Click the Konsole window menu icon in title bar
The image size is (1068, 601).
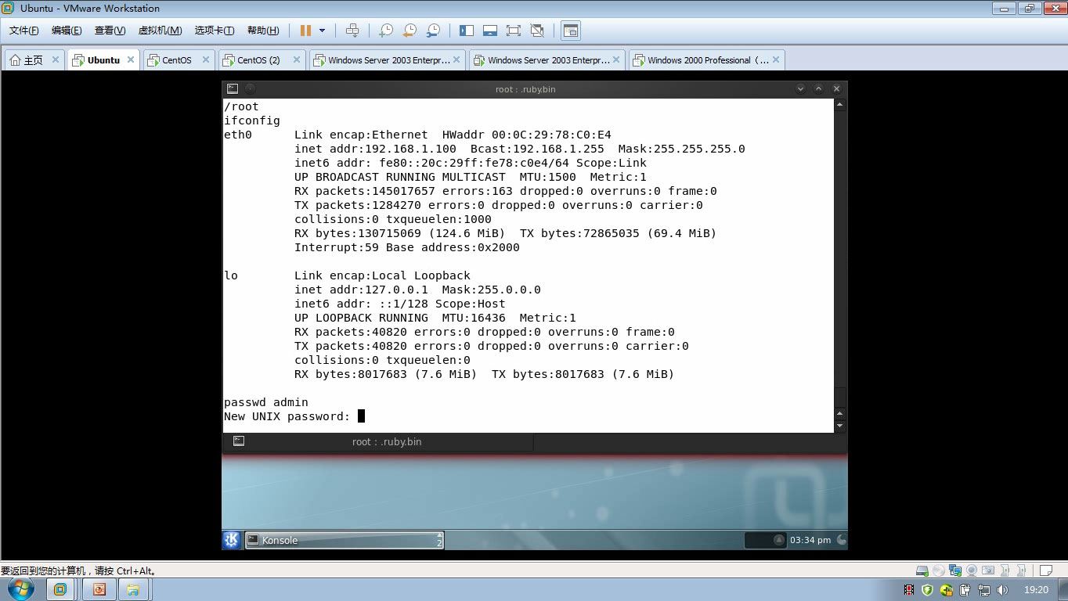[x=233, y=89]
